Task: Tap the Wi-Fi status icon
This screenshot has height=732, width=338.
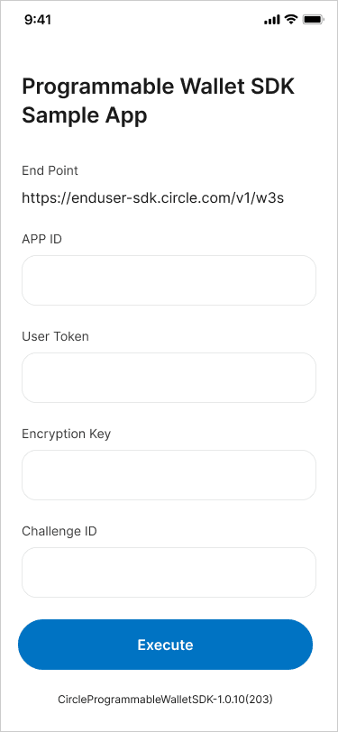Action: [x=291, y=19]
